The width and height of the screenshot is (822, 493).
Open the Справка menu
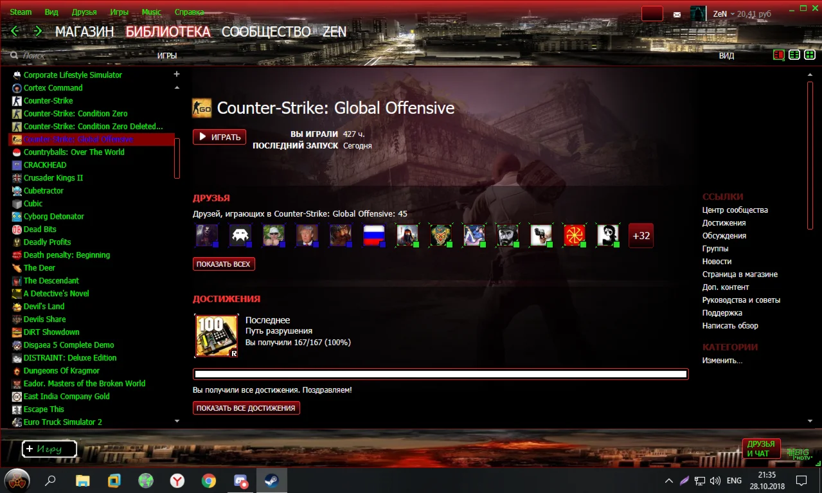tap(189, 12)
